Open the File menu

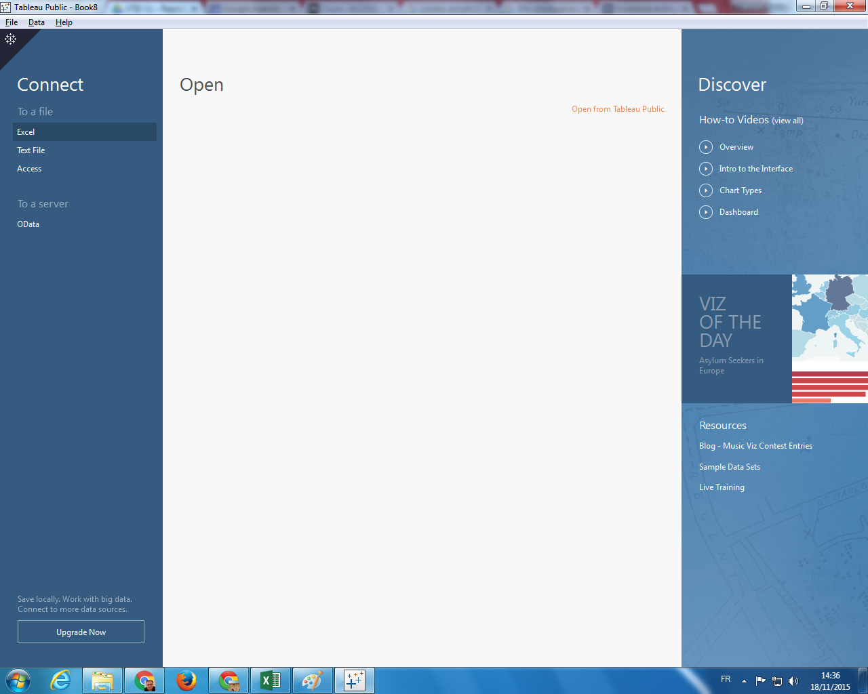12,22
